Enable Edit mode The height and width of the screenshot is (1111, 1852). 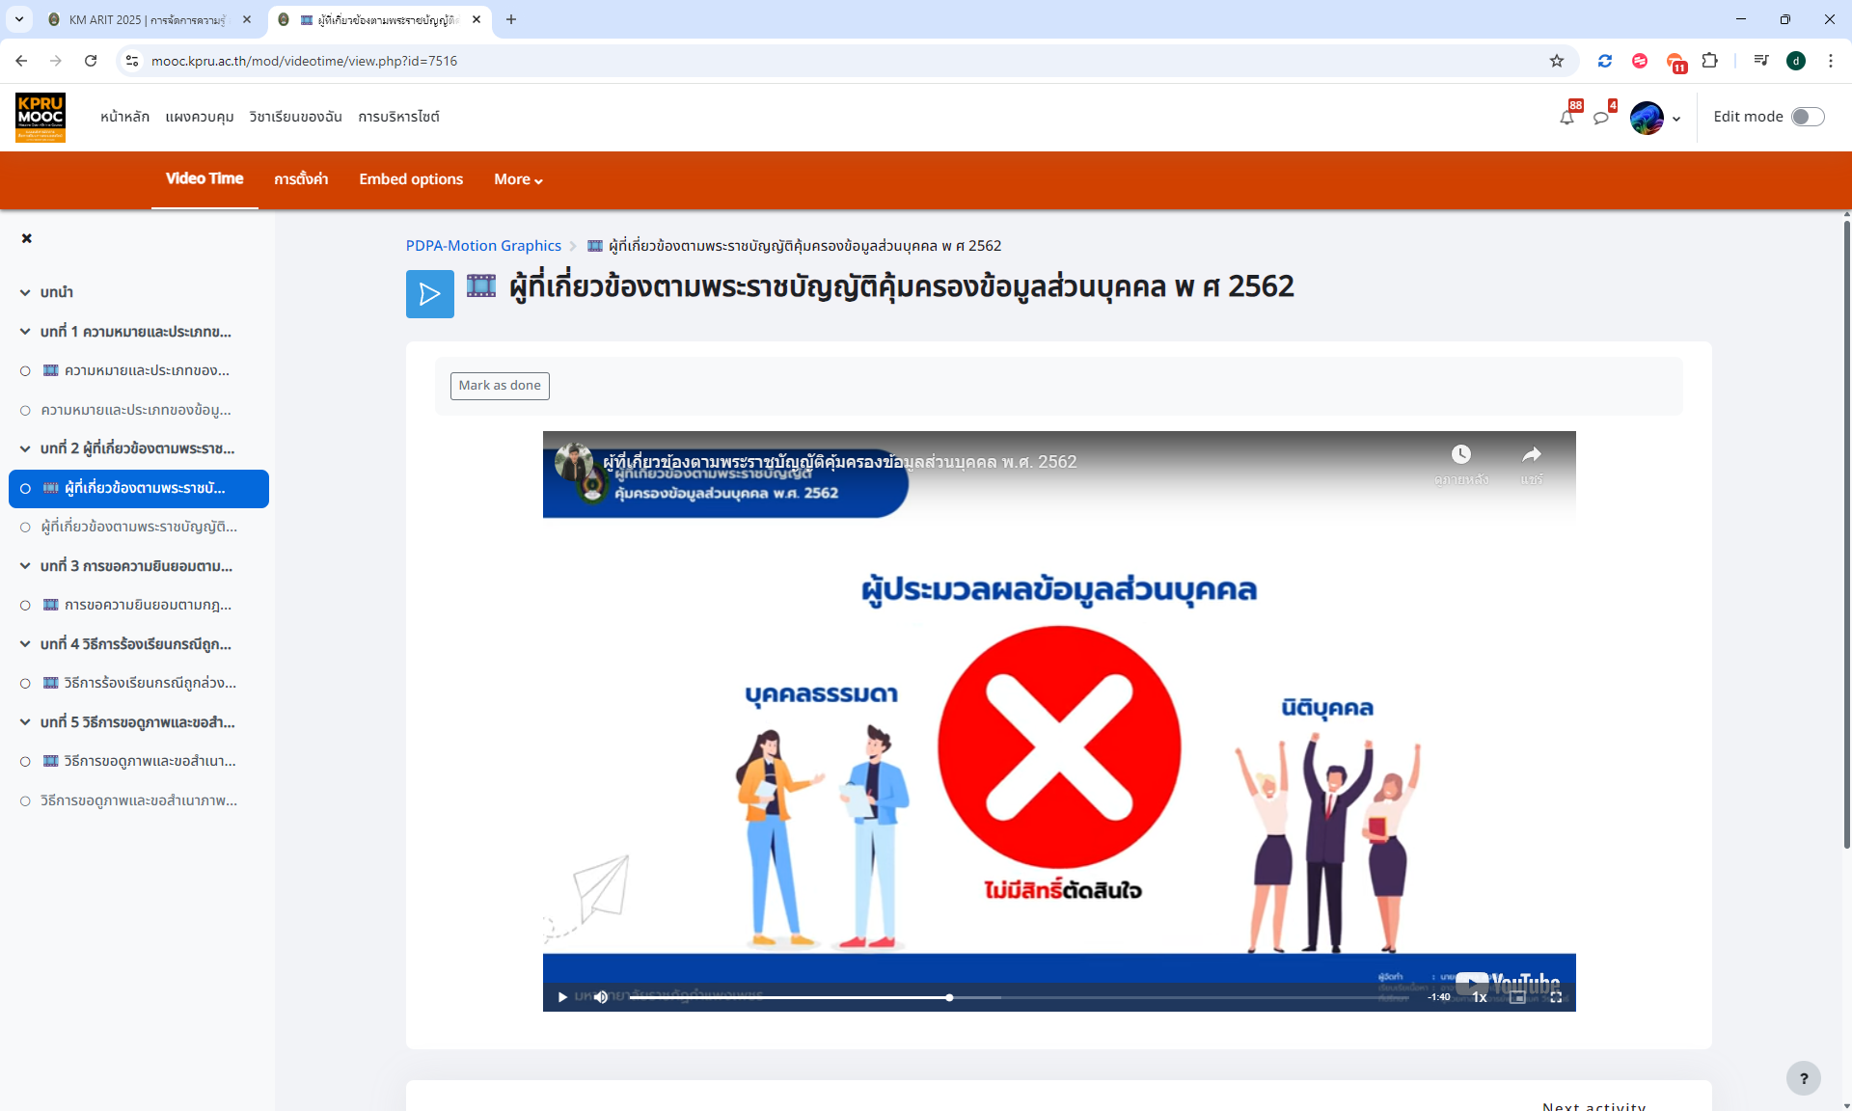coord(1808,116)
